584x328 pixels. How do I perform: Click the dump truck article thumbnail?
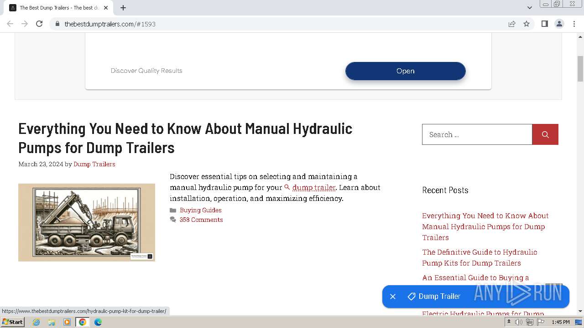[x=87, y=222]
